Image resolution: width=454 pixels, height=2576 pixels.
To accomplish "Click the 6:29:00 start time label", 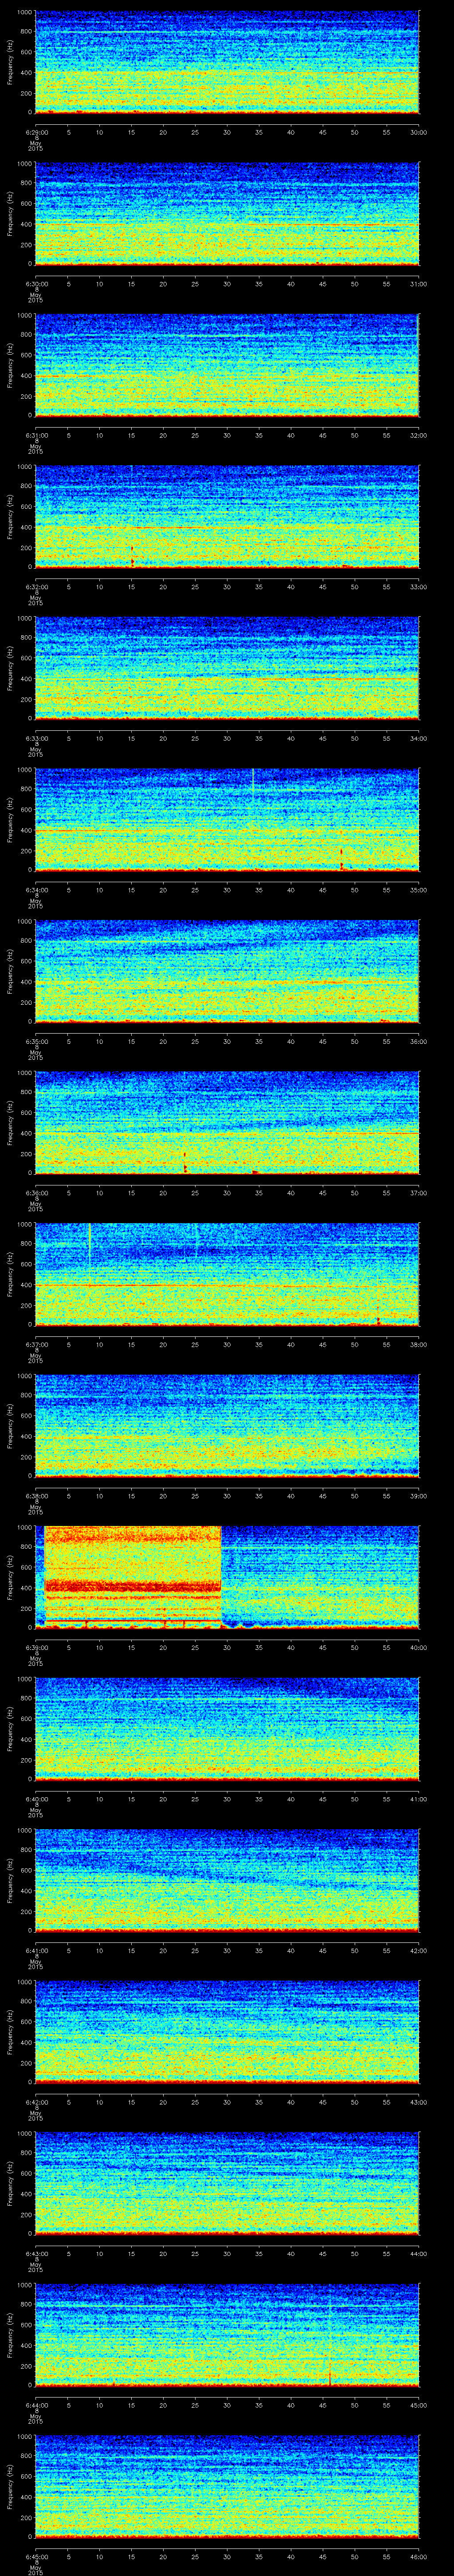I will [36, 132].
